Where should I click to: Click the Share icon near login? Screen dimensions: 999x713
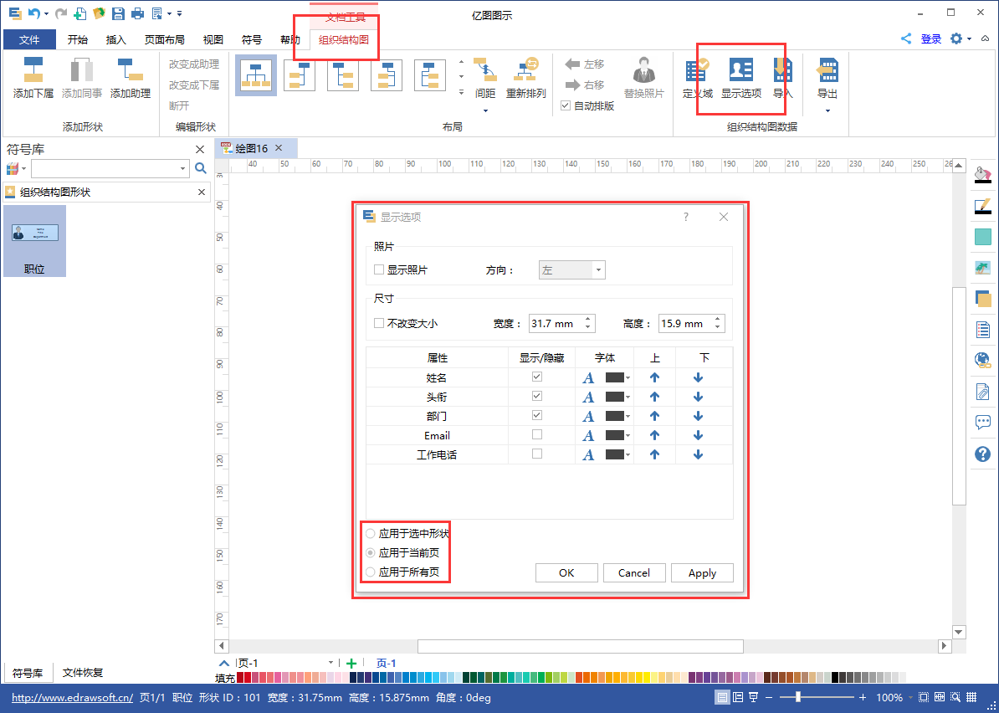pyautogui.click(x=906, y=38)
